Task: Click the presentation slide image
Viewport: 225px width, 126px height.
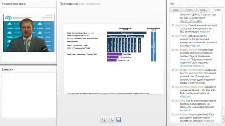Action: click(113, 59)
